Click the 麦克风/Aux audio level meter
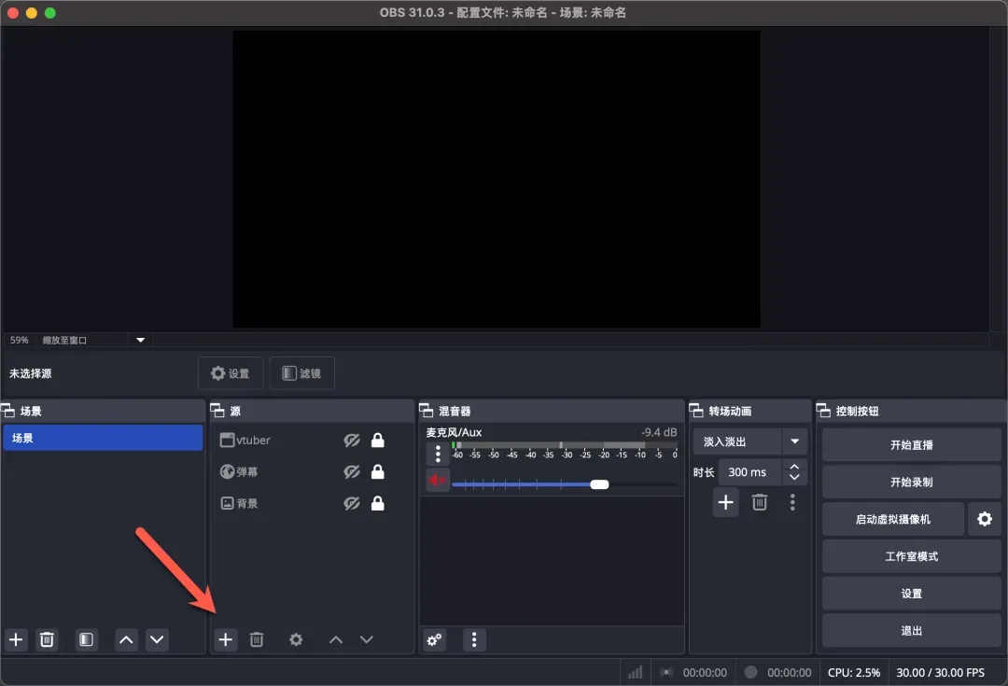 [564, 445]
